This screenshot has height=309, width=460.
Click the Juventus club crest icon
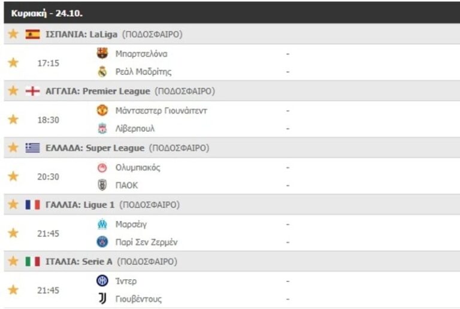(x=102, y=298)
